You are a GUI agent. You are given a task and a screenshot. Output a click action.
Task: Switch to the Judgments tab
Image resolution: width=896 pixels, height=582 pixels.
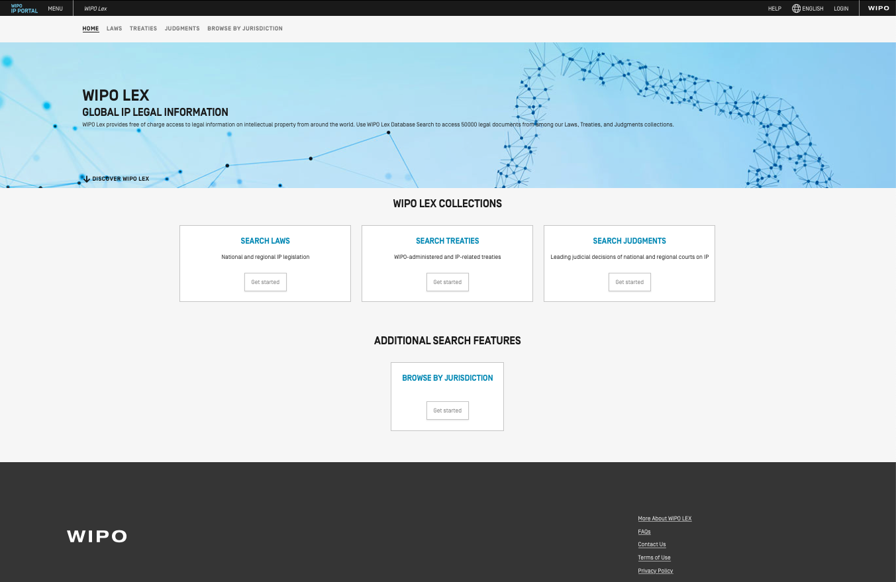(x=182, y=28)
